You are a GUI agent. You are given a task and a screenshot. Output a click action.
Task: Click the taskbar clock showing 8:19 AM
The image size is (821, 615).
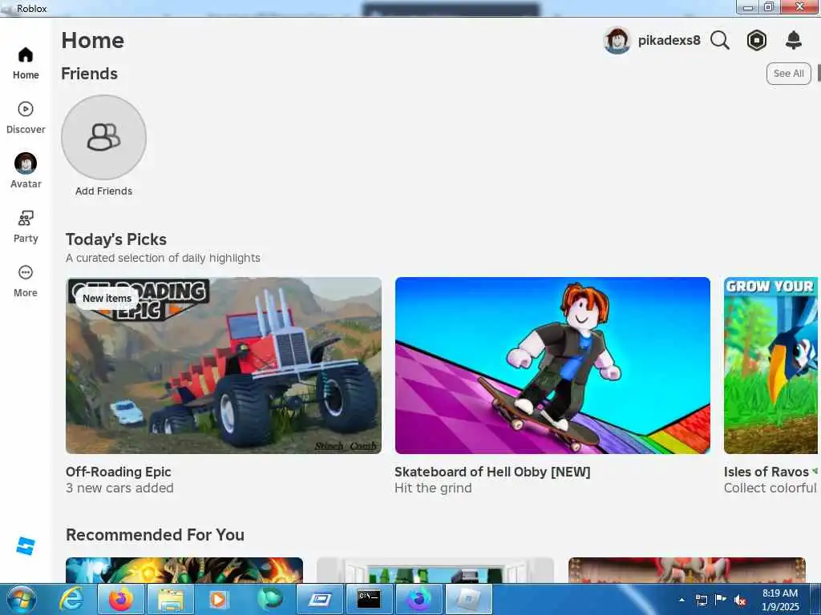pyautogui.click(x=780, y=600)
